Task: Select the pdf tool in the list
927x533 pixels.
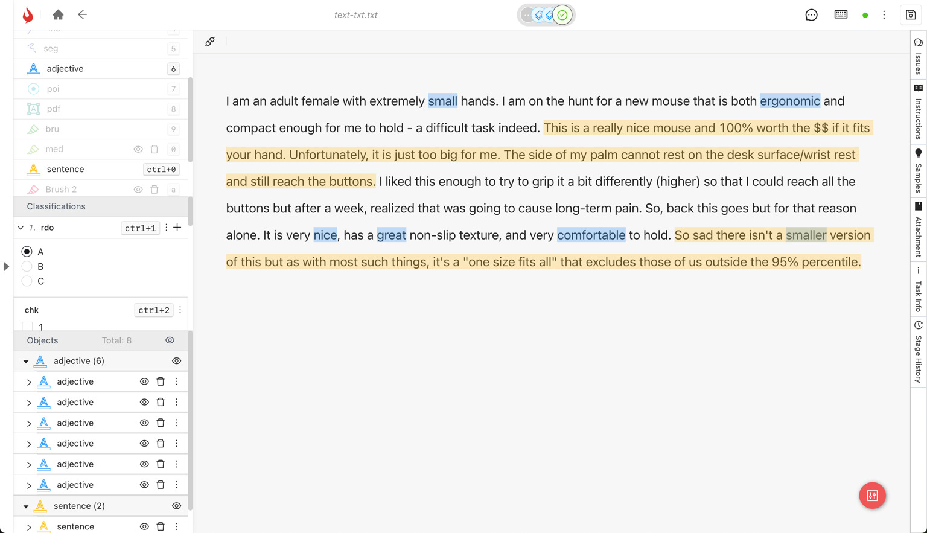Action: click(x=101, y=109)
